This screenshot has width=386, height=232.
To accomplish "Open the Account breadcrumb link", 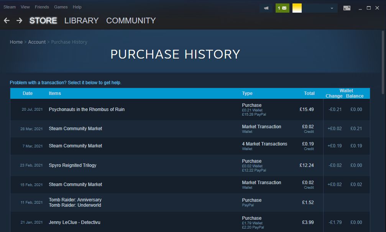I will (37, 42).
